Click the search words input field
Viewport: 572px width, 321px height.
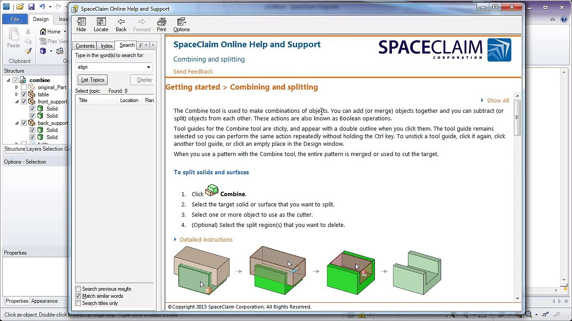(x=110, y=67)
